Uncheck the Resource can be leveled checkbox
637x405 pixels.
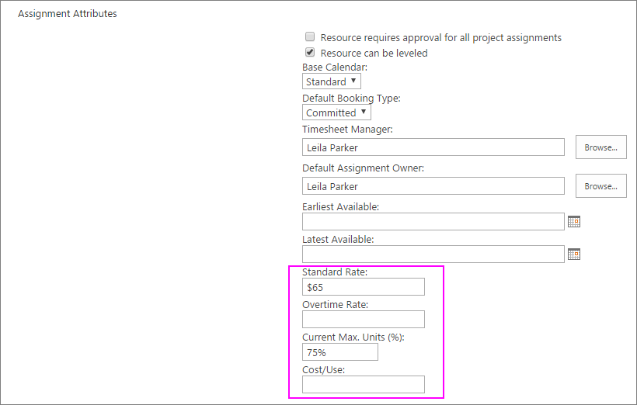click(x=310, y=53)
